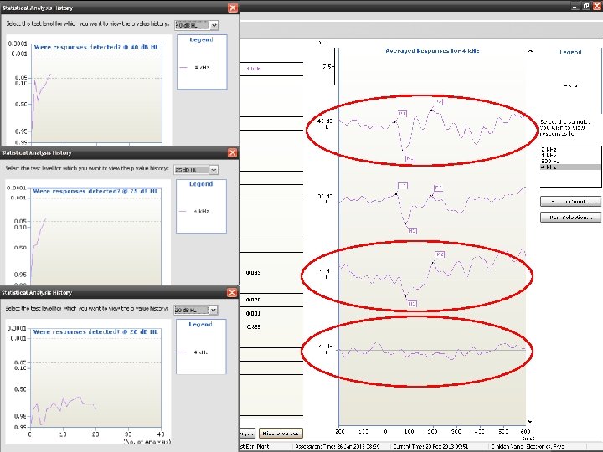Close the main application window
The image size is (603, 452).
598,6
